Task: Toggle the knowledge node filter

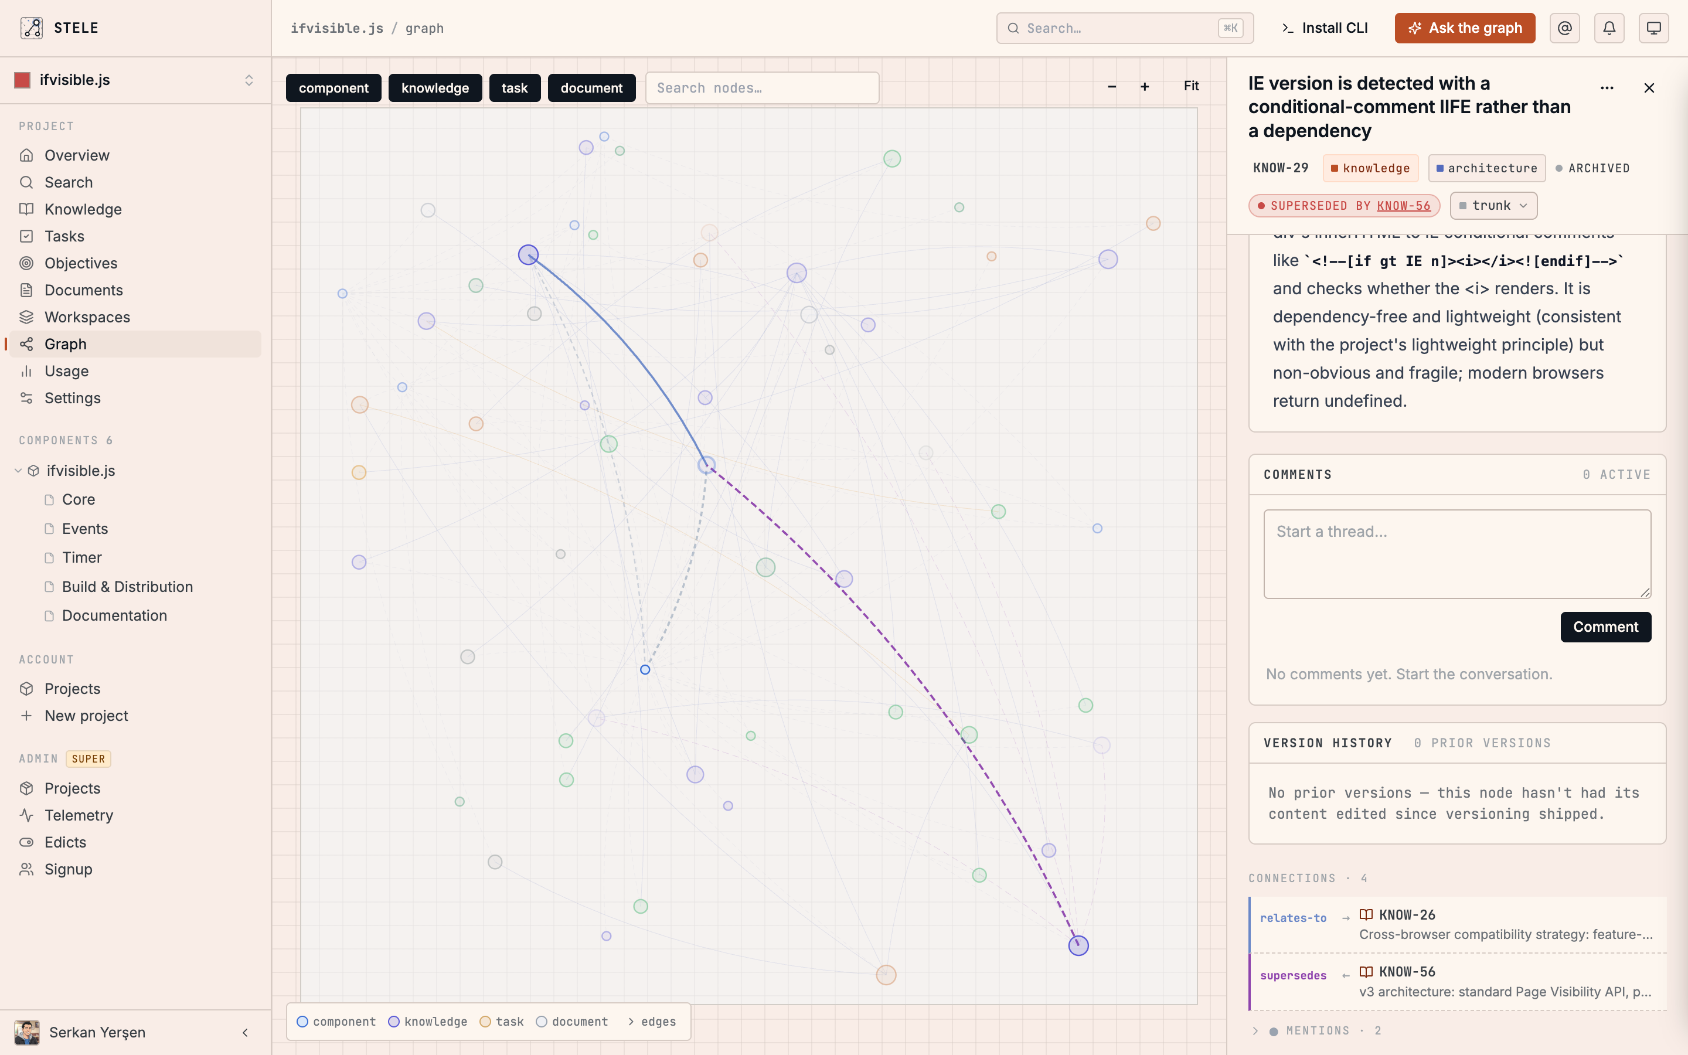Action: pyautogui.click(x=435, y=88)
